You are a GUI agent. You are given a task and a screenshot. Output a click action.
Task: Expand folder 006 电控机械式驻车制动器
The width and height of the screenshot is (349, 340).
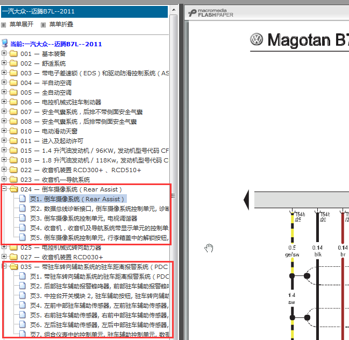coord(4,102)
